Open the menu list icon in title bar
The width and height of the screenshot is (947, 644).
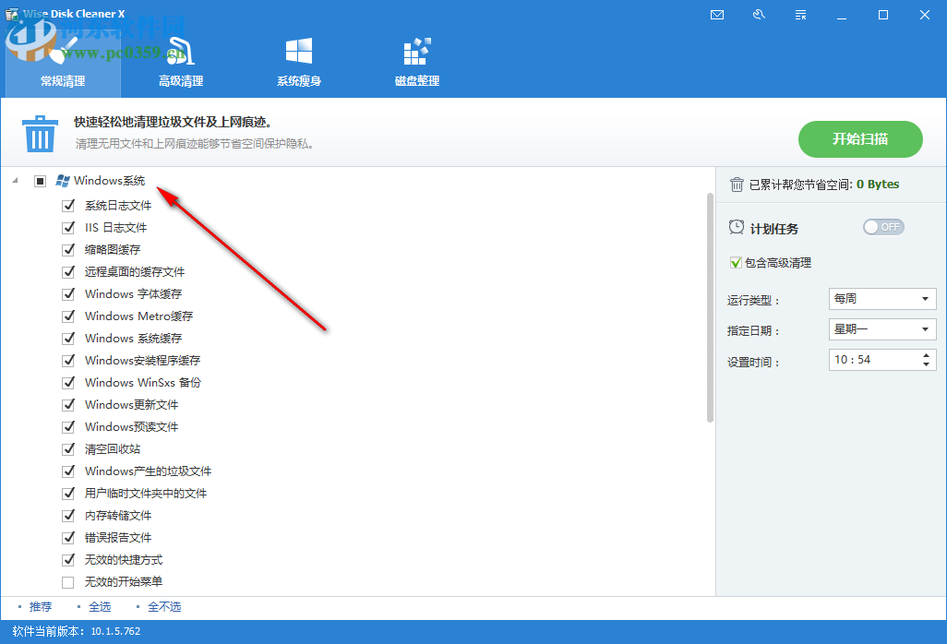click(x=801, y=15)
